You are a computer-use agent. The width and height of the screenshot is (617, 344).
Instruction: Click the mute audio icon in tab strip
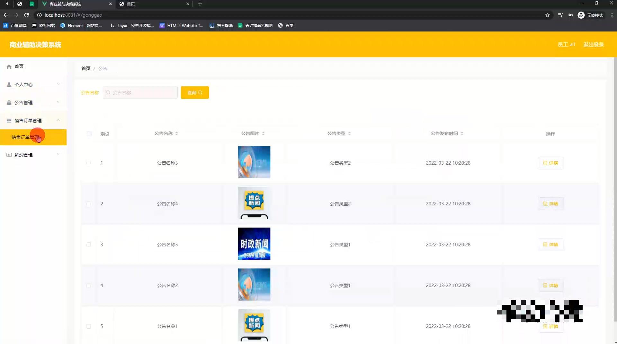click(x=7, y=4)
